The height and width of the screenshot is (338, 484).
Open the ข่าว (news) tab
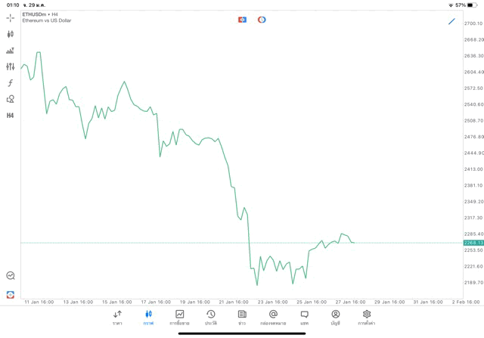coord(242,318)
